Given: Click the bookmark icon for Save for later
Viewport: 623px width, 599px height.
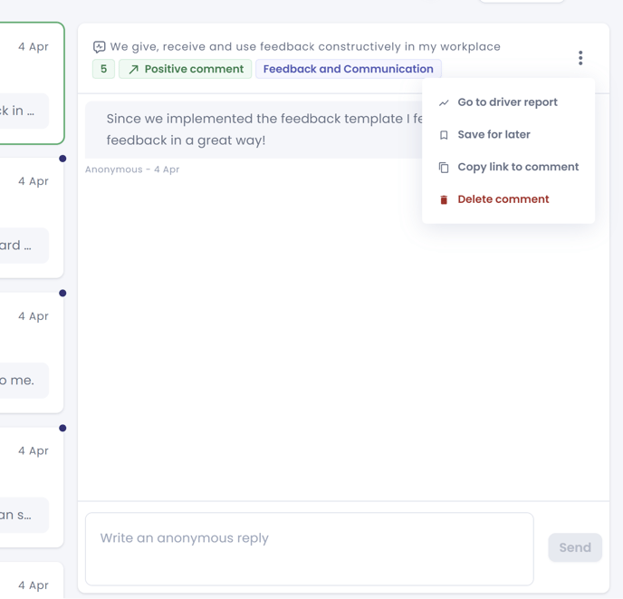Looking at the screenshot, I should pos(444,135).
